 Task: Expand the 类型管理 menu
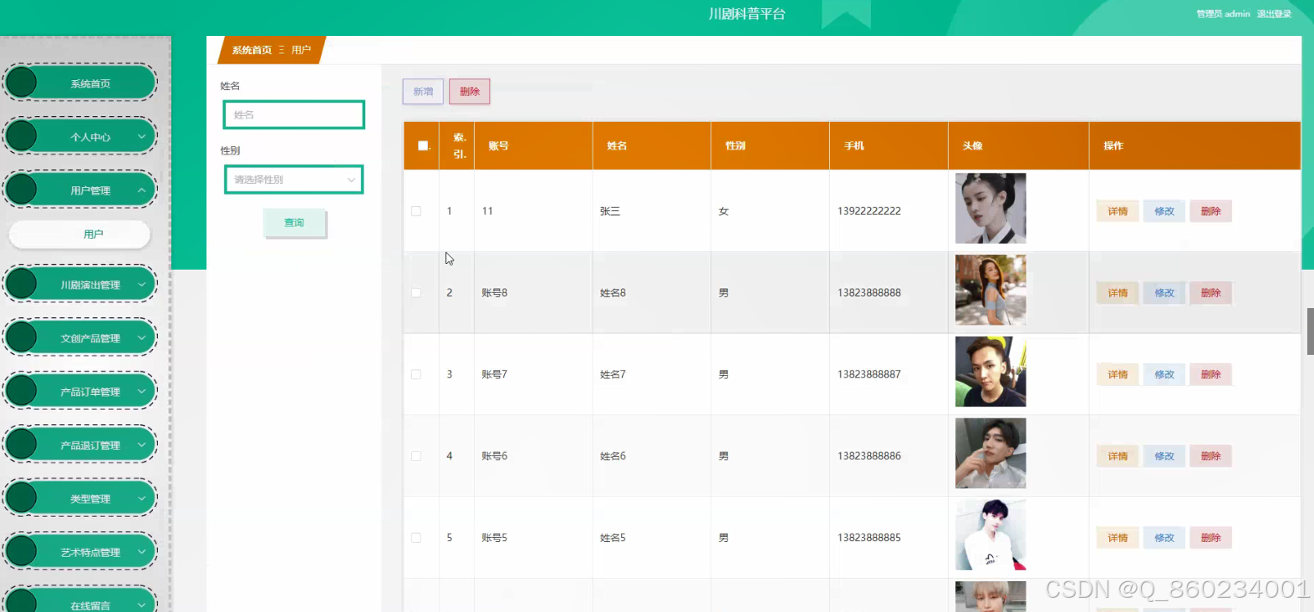coord(80,498)
